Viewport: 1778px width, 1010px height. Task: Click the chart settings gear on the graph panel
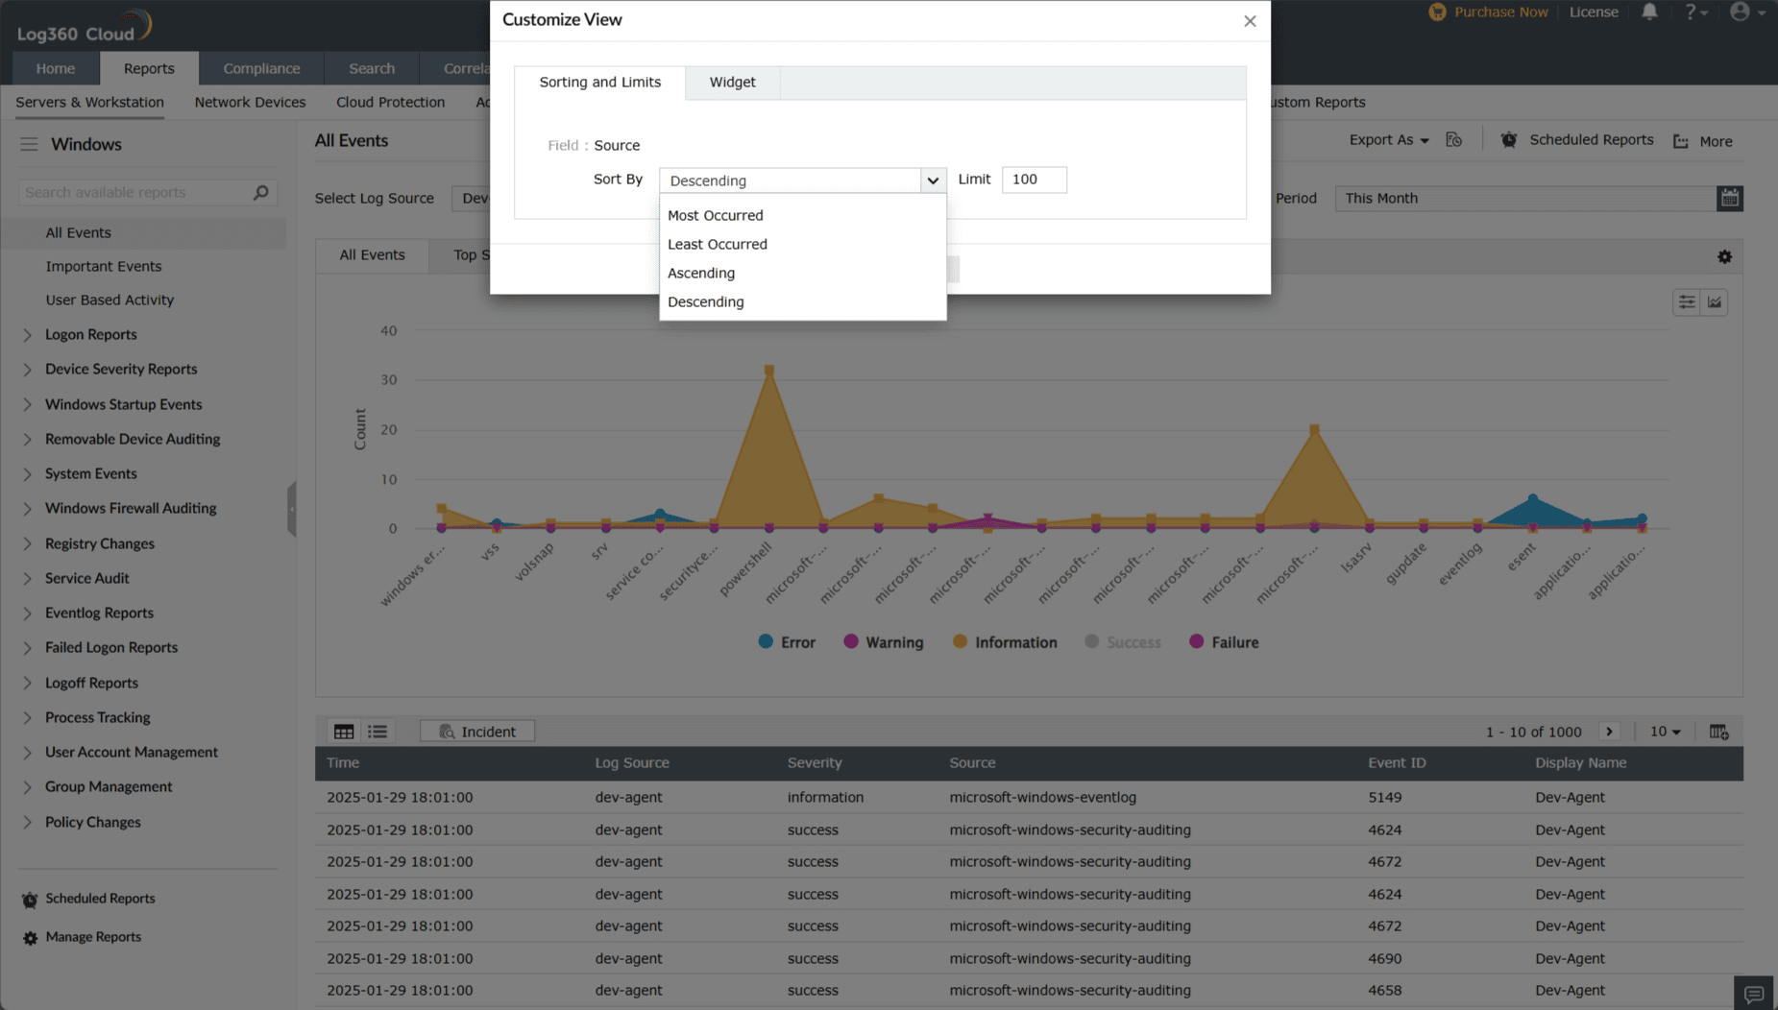(x=1724, y=256)
